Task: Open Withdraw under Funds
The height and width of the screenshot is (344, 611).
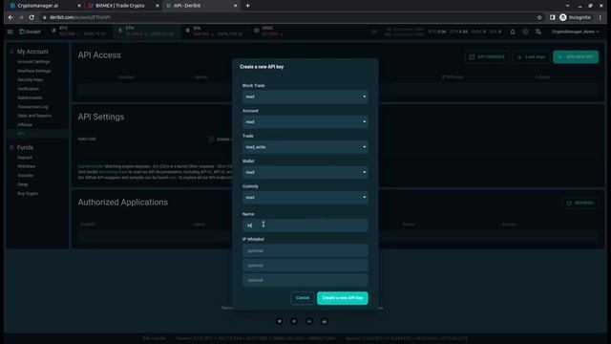Action: point(26,166)
